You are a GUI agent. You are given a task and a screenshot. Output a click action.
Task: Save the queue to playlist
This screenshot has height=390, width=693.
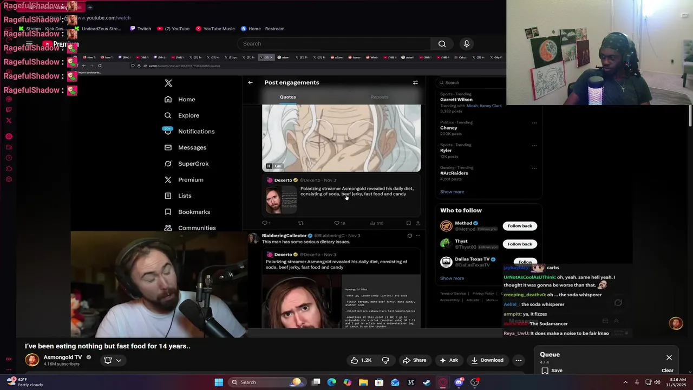552,370
